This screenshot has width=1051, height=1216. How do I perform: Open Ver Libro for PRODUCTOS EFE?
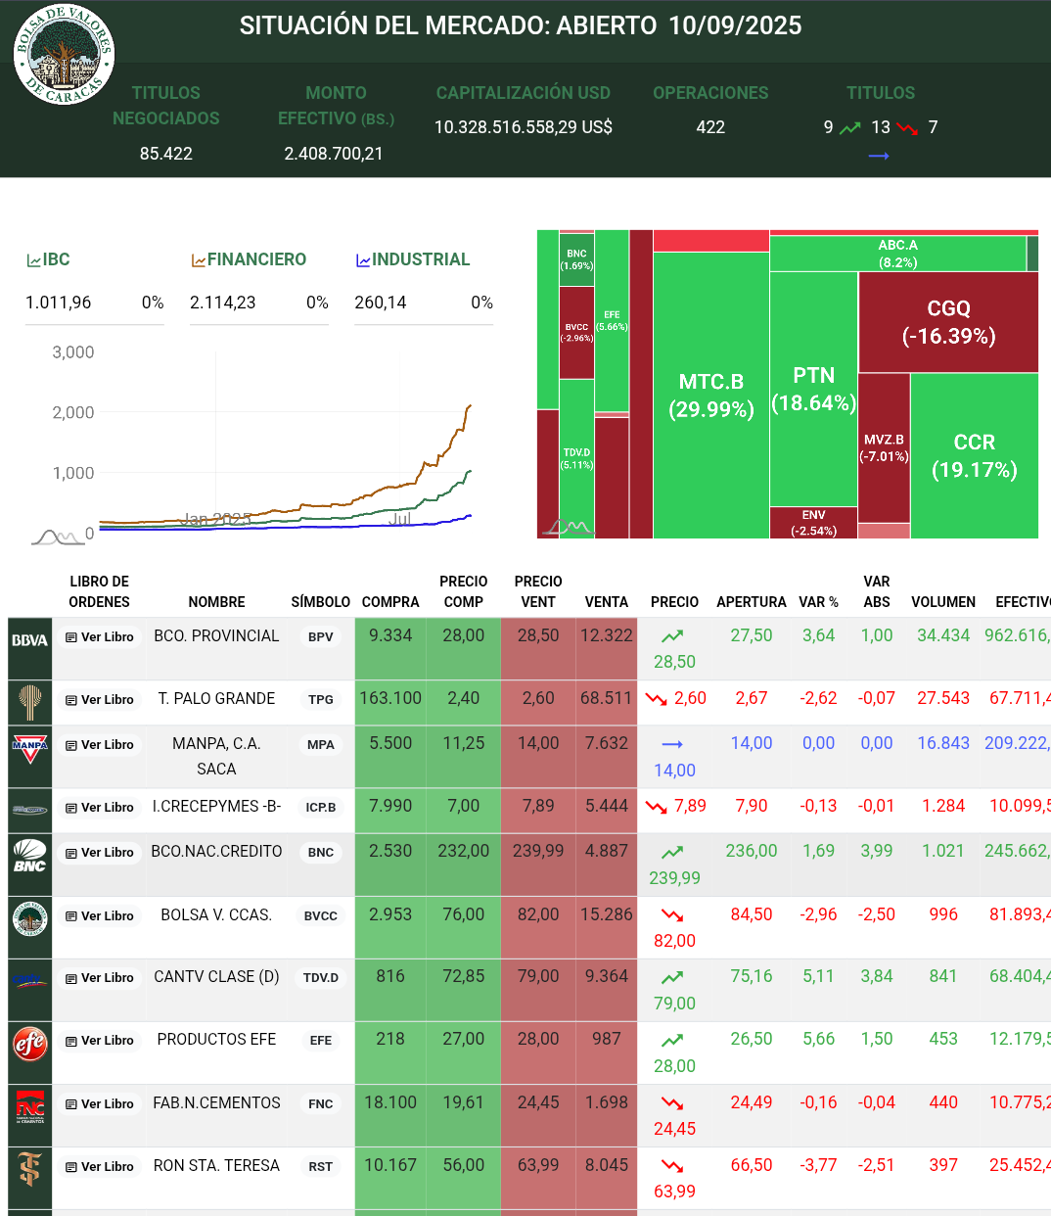[100, 1041]
